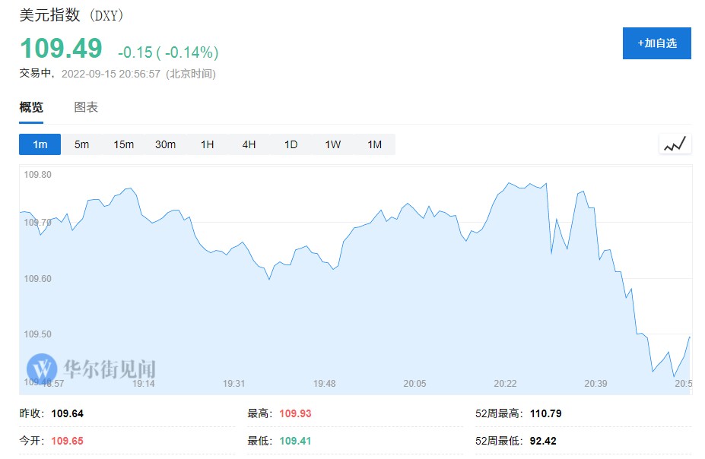705x459 pixels.
Task: Open the line chart type icon
Action: [x=675, y=144]
